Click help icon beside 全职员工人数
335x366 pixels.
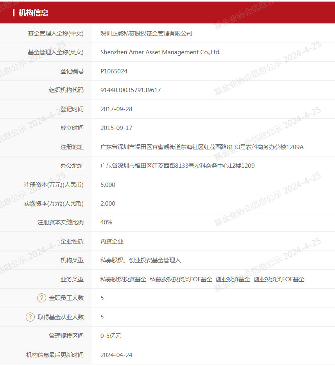click(x=41, y=298)
